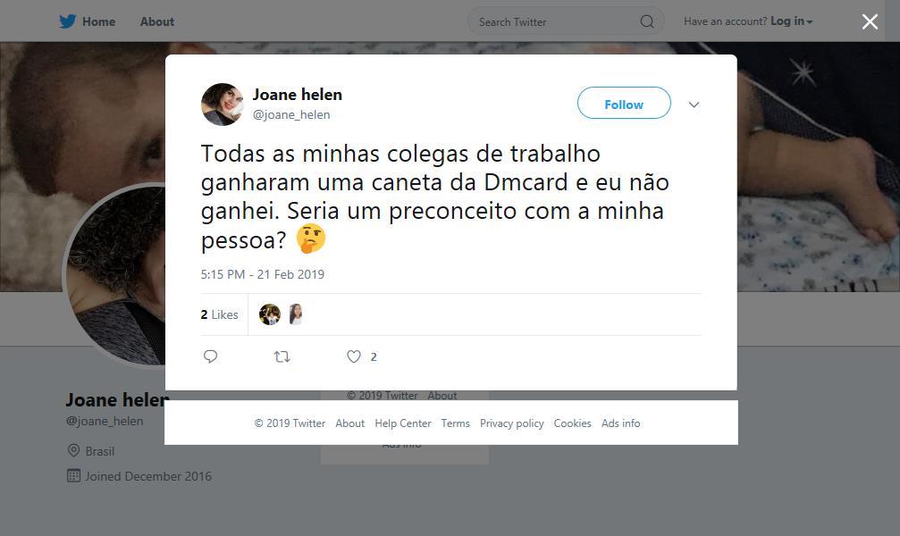
Task: Click the search magnifier icon
Action: tap(647, 21)
